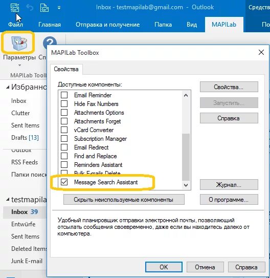Uncheck the Message Search Assistant checkbox
This screenshot has width=270, height=278.
pos(64,182)
